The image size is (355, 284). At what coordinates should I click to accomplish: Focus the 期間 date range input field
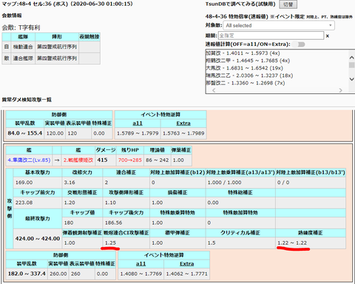(x=271, y=35)
